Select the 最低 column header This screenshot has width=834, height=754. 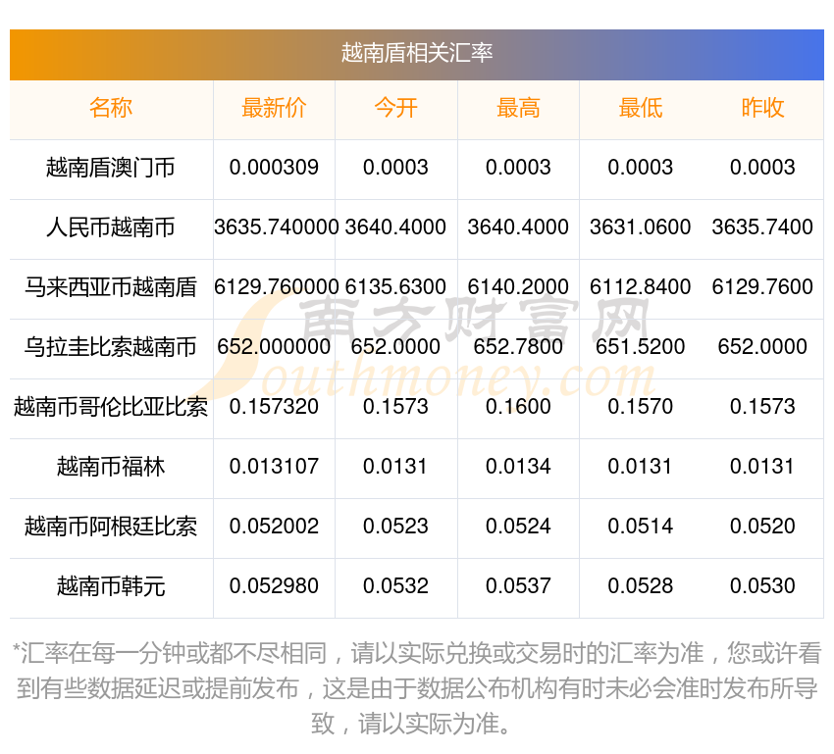point(641,108)
